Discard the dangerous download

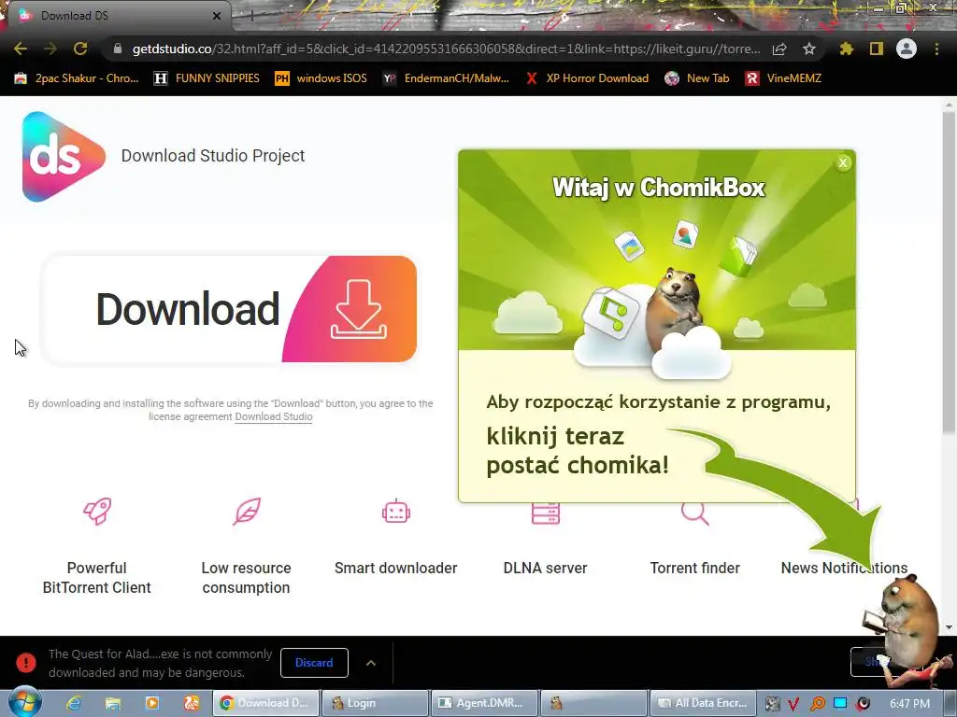point(314,663)
